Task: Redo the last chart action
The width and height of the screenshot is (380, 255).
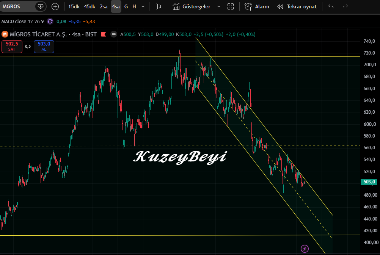Action: pyautogui.click(x=345, y=6)
